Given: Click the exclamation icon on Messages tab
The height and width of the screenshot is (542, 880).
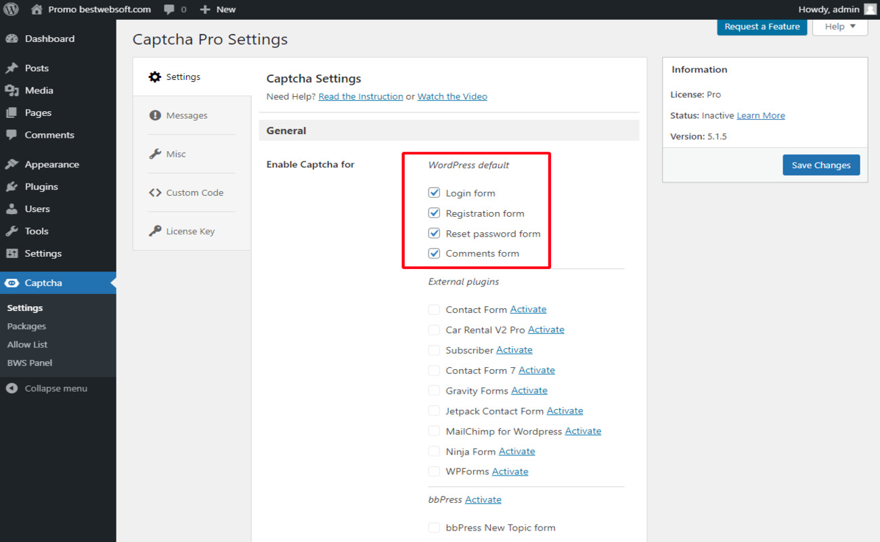Looking at the screenshot, I should [155, 115].
